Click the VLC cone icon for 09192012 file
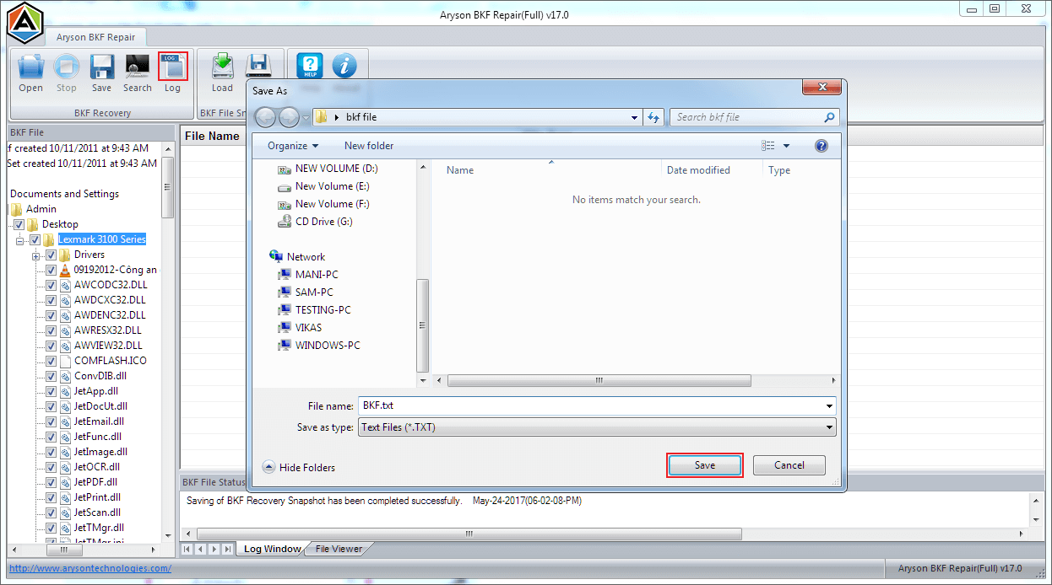Viewport: 1052px width, 585px height. 65,270
